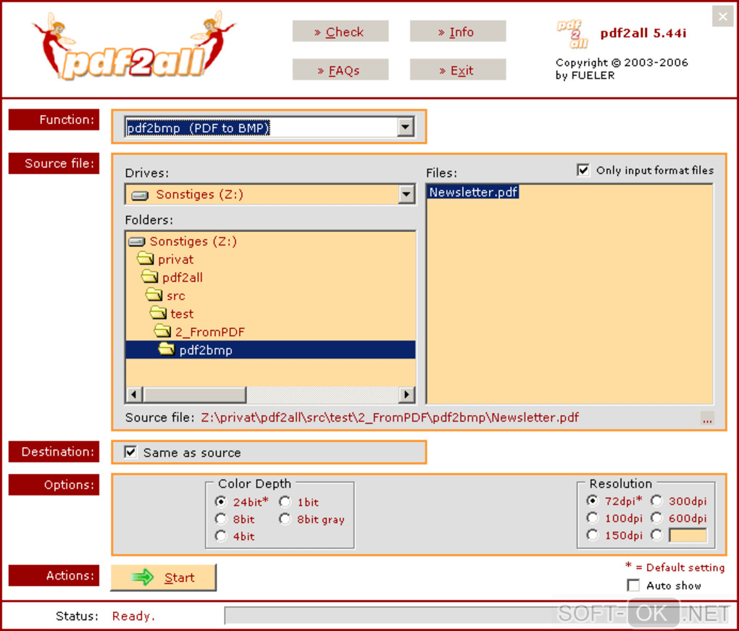Toggle the Only input format files checkbox

(x=583, y=170)
